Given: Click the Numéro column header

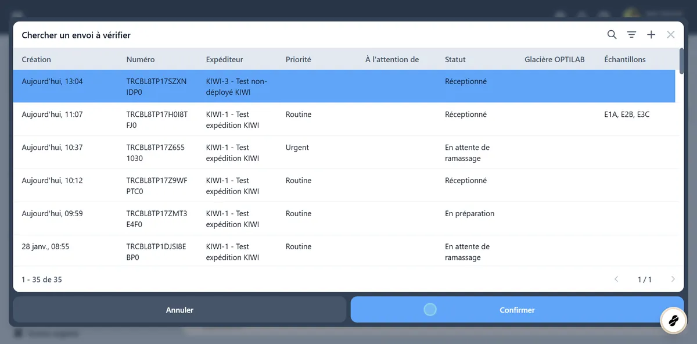Looking at the screenshot, I should click(x=141, y=59).
